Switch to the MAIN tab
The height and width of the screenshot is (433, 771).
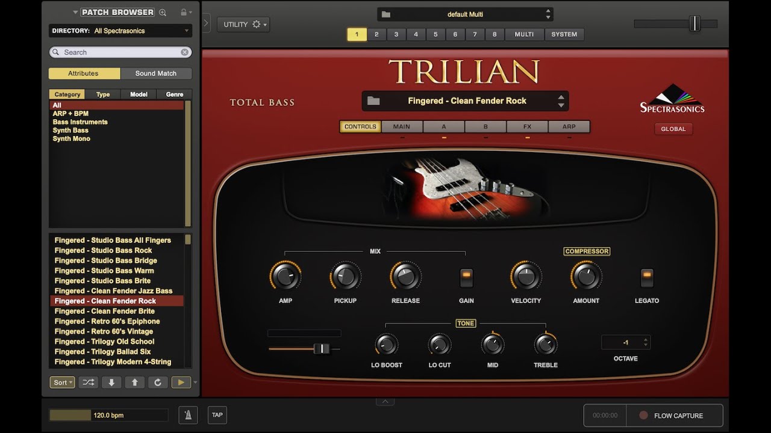coord(402,127)
